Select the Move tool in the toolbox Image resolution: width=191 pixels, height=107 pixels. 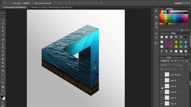coord(3,16)
